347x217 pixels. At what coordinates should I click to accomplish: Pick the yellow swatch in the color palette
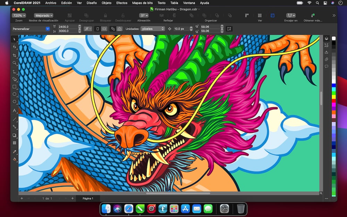pyautogui.click(x=334, y=97)
